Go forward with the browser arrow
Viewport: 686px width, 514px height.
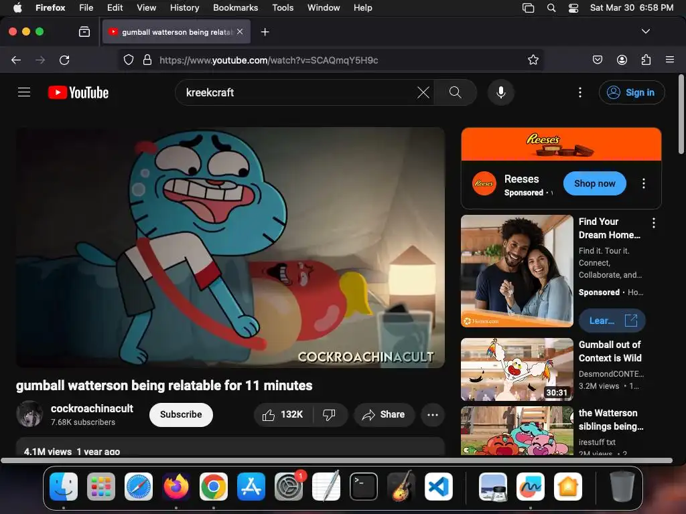(x=40, y=60)
